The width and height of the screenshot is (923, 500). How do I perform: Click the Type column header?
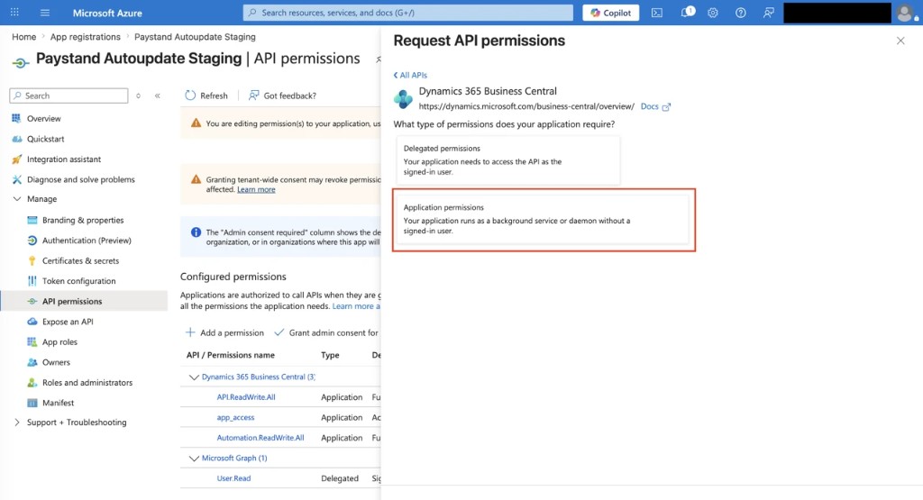pyautogui.click(x=330, y=355)
